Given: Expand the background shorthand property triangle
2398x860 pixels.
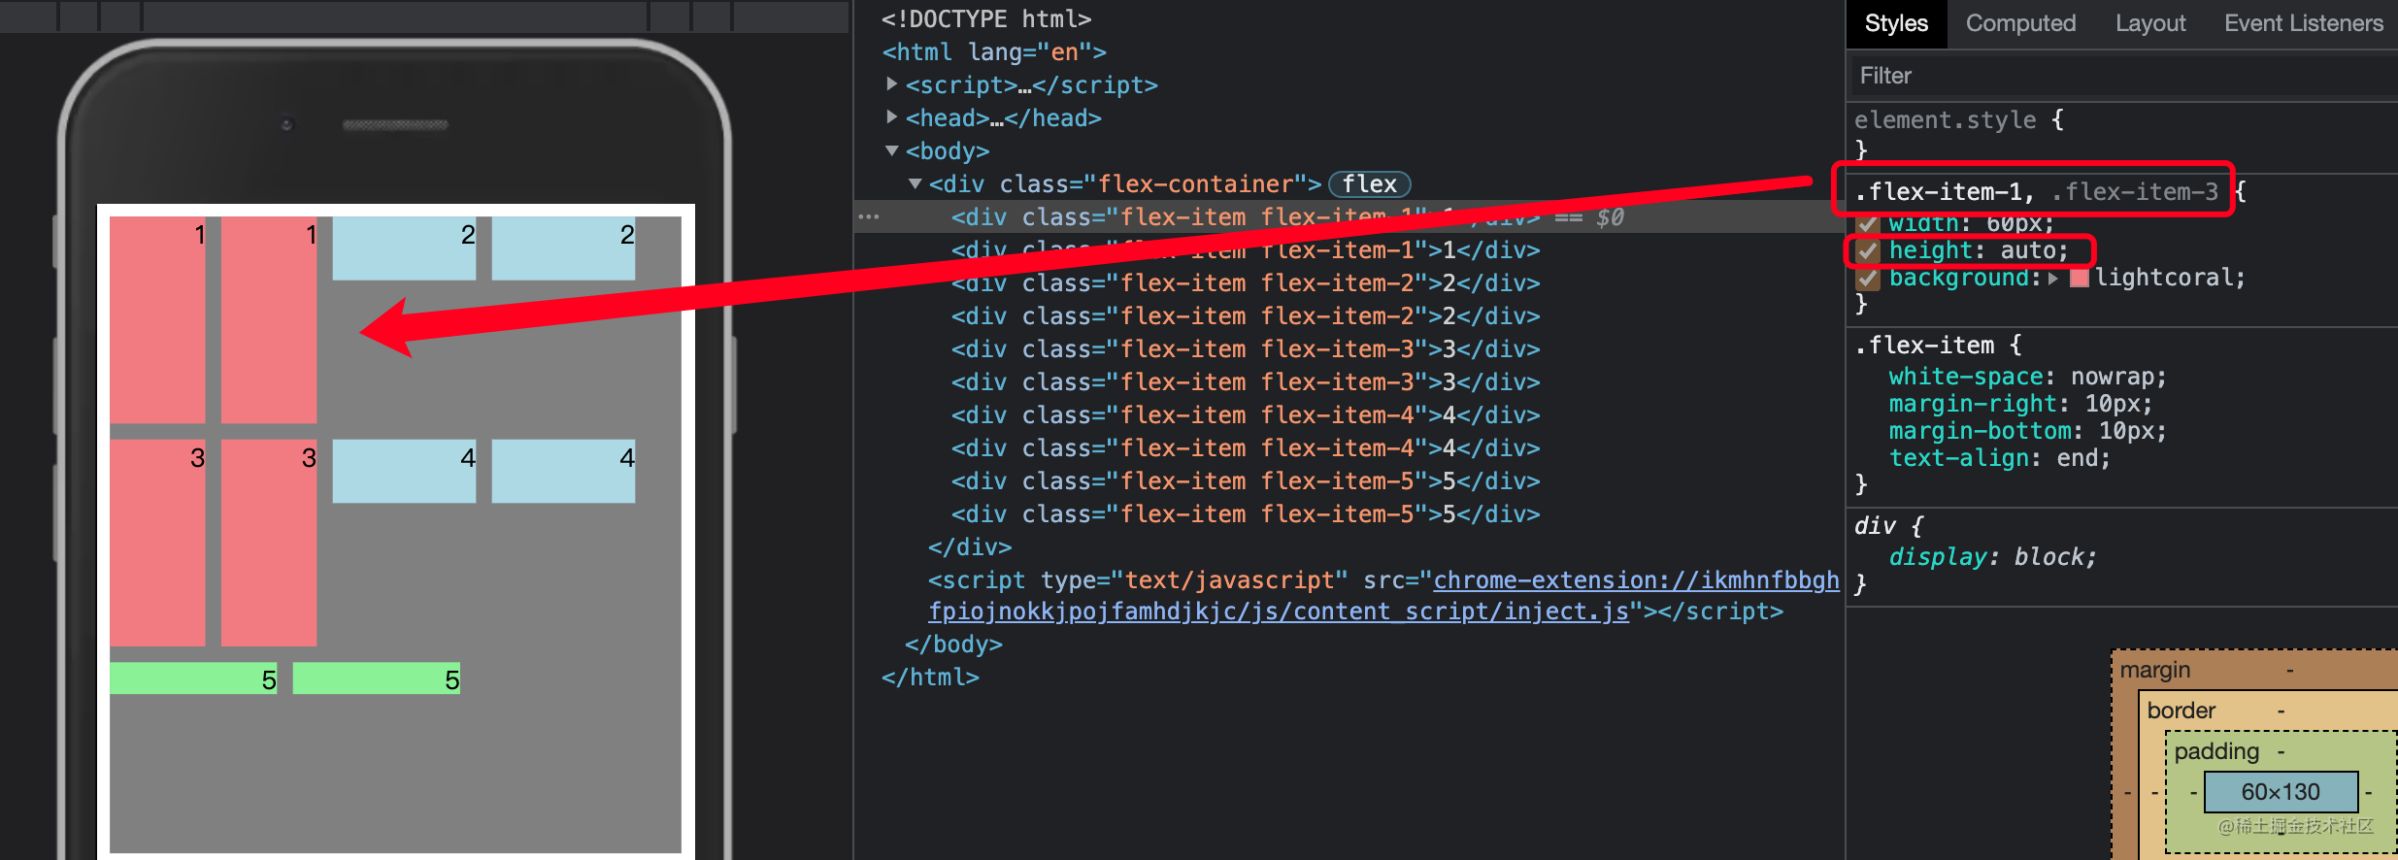Looking at the screenshot, I should click(x=2053, y=279).
